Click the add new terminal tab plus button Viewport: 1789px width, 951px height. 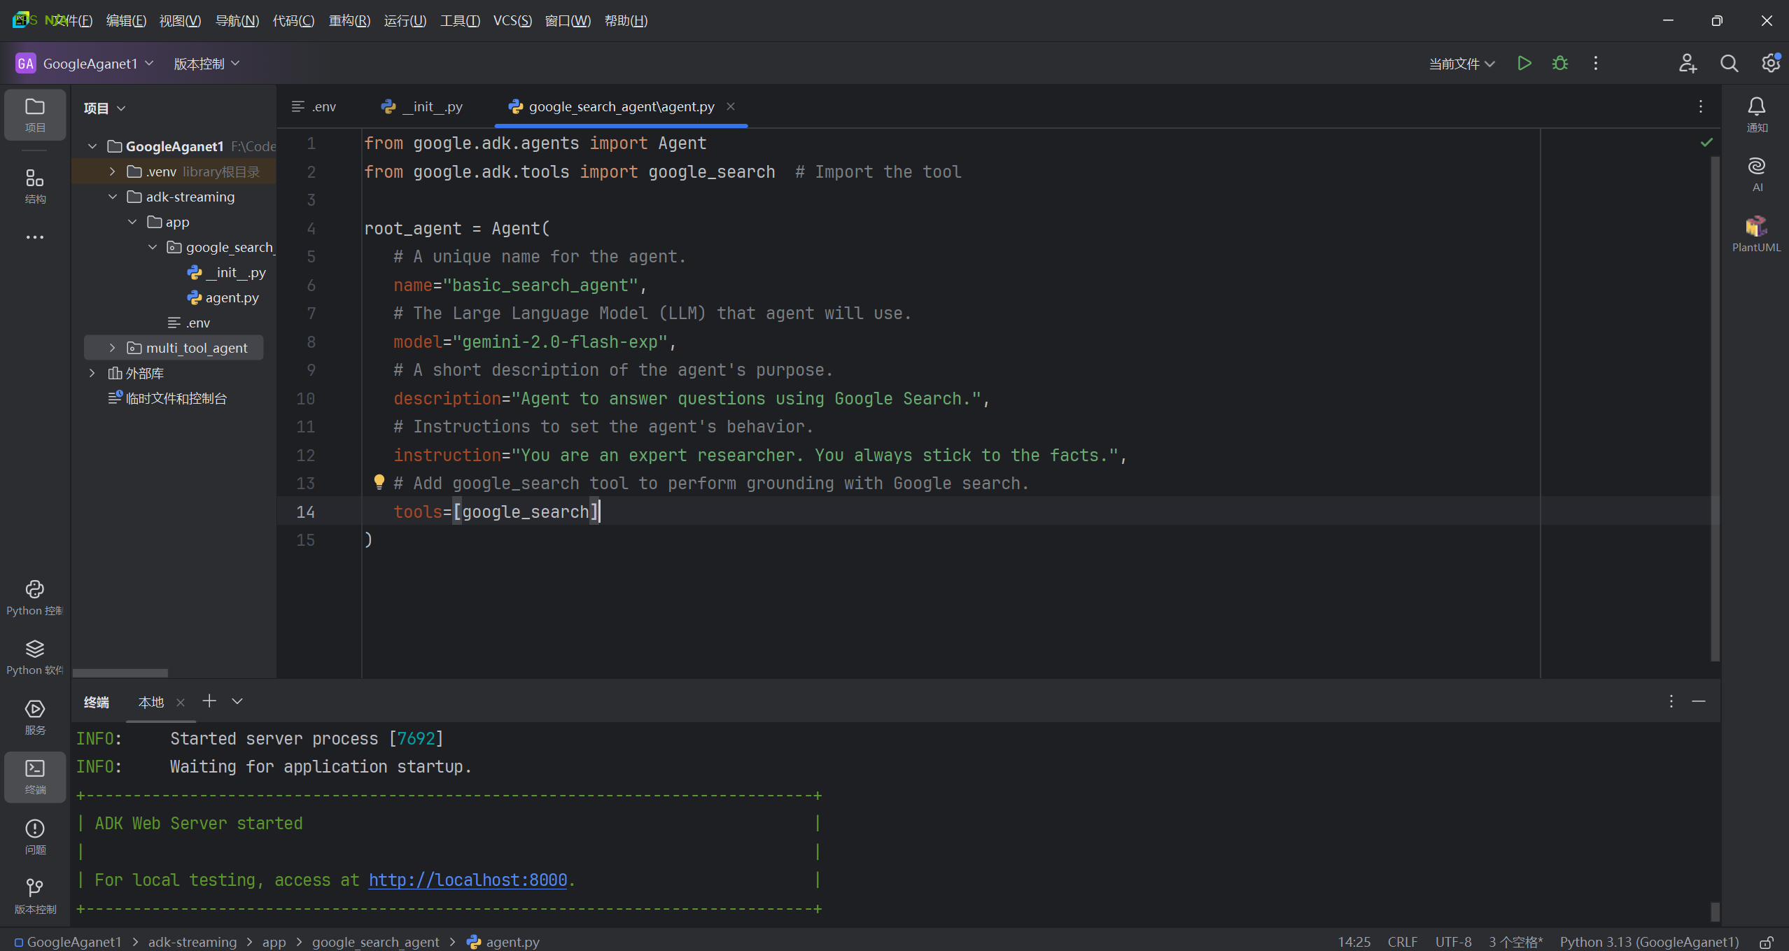coord(209,701)
